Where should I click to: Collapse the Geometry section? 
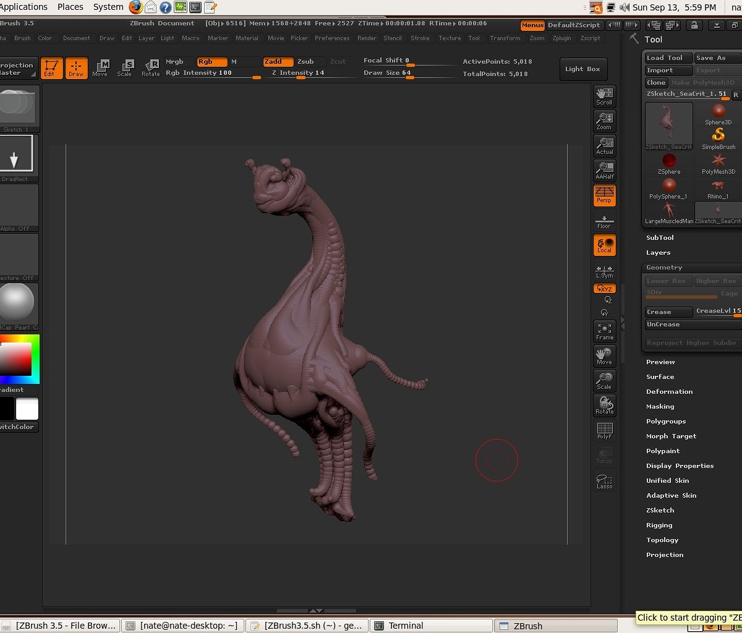[664, 268]
